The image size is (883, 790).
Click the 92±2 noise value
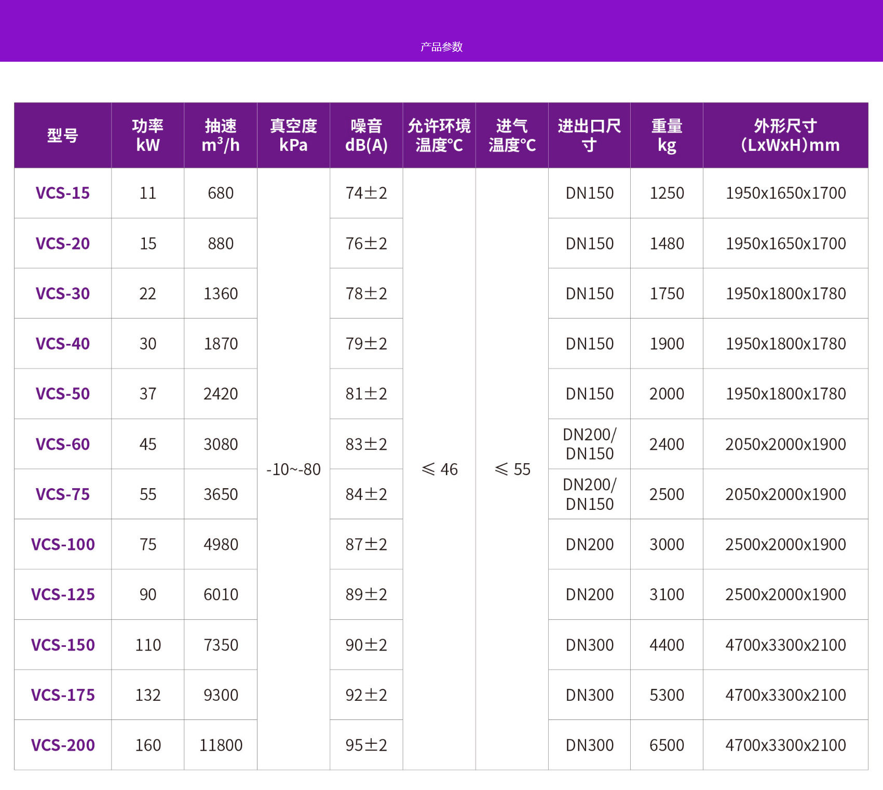tap(366, 695)
